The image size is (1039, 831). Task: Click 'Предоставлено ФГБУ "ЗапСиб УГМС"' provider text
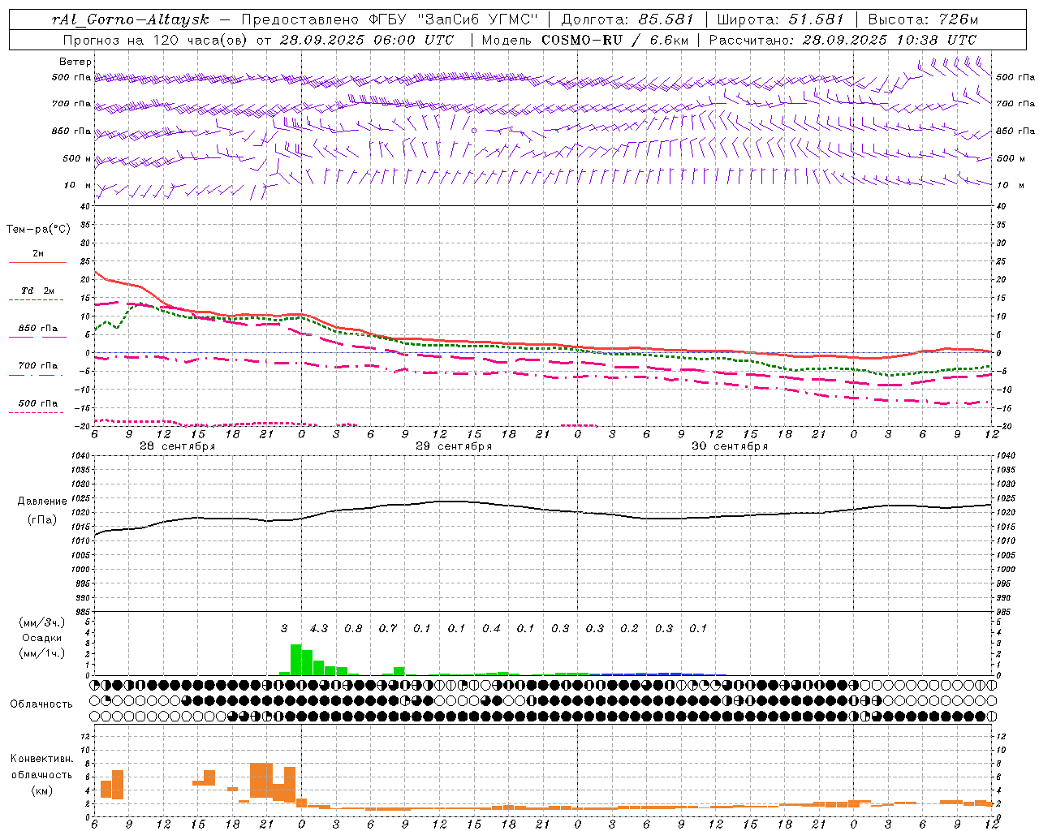click(390, 19)
